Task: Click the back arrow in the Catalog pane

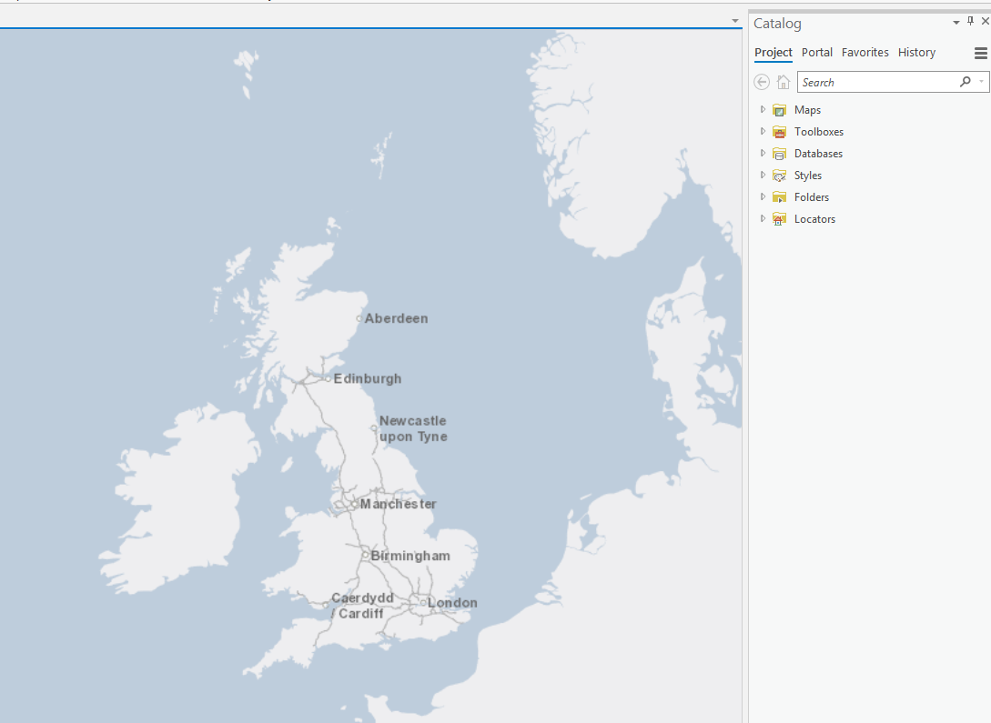Action: [762, 82]
